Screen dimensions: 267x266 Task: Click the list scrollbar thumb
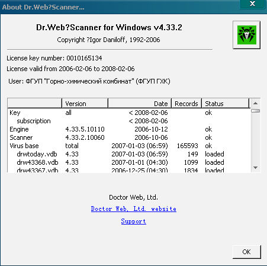coord(256,111)
